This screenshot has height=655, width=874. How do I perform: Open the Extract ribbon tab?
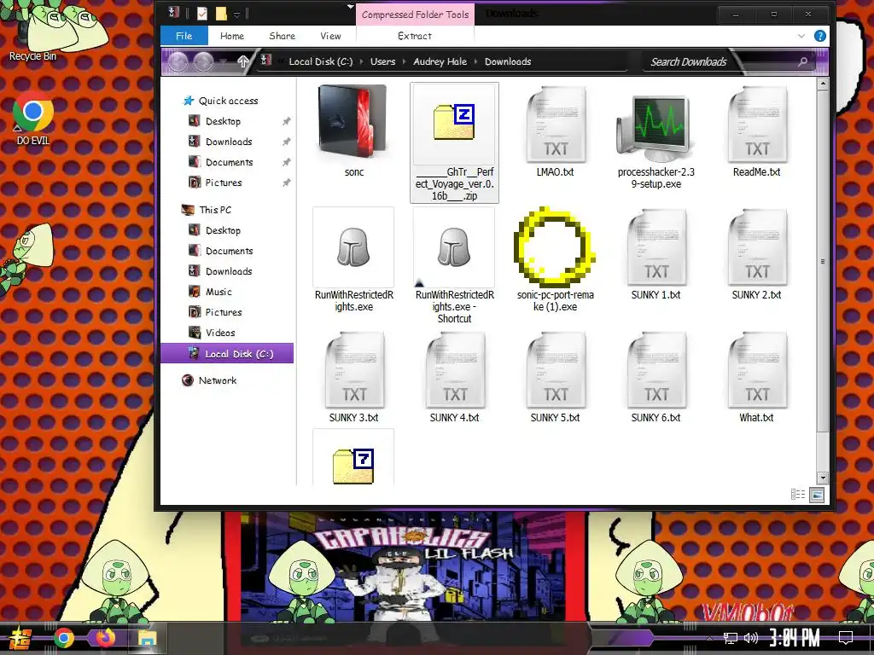415,36
